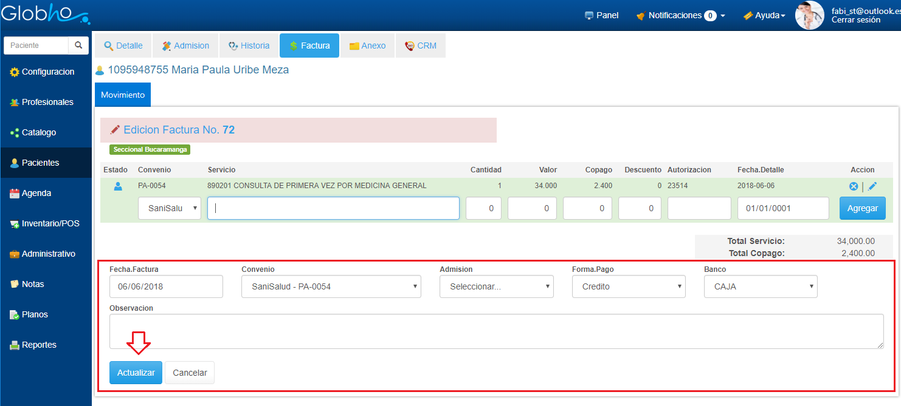Expand the Forma.Pago dropdown showing Credito
The height and width of the screenshot is (406, 901).
click(x=629, y=286)
